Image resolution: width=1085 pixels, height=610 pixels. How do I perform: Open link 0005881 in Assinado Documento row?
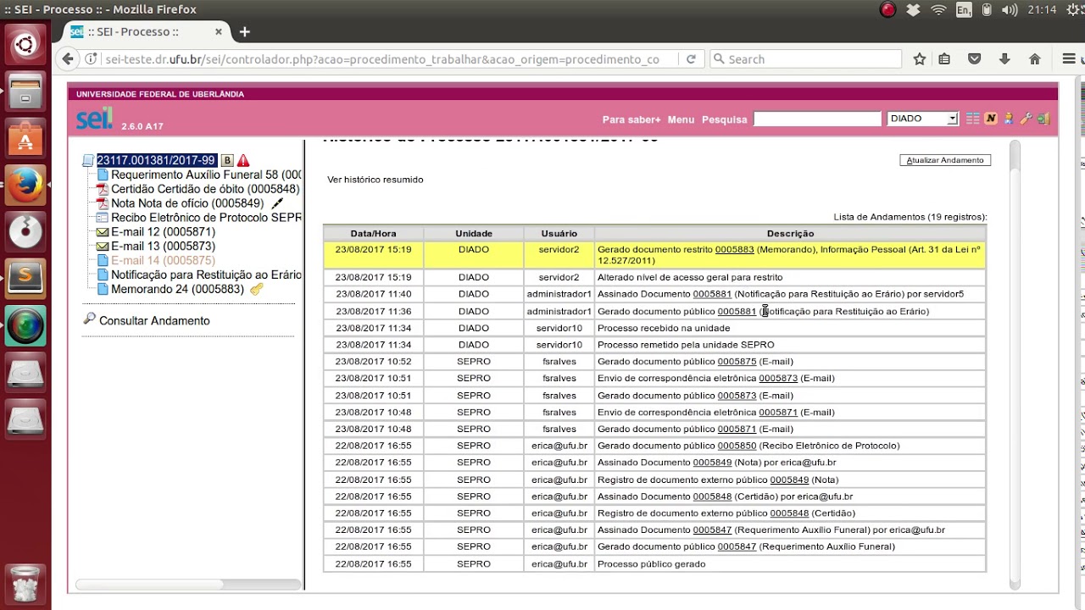click(x=712, y=294)
